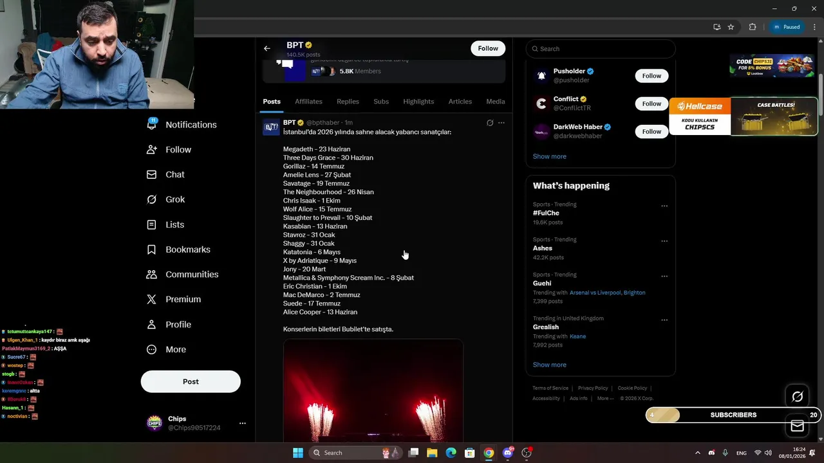The width and height of the screenshot is (824, 463).
Task: Open the #FulChe trending topic
Action: click(x=545, y=213)
